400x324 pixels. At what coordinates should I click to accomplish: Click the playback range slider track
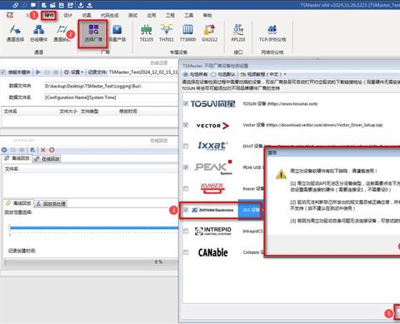coord(93,228)
